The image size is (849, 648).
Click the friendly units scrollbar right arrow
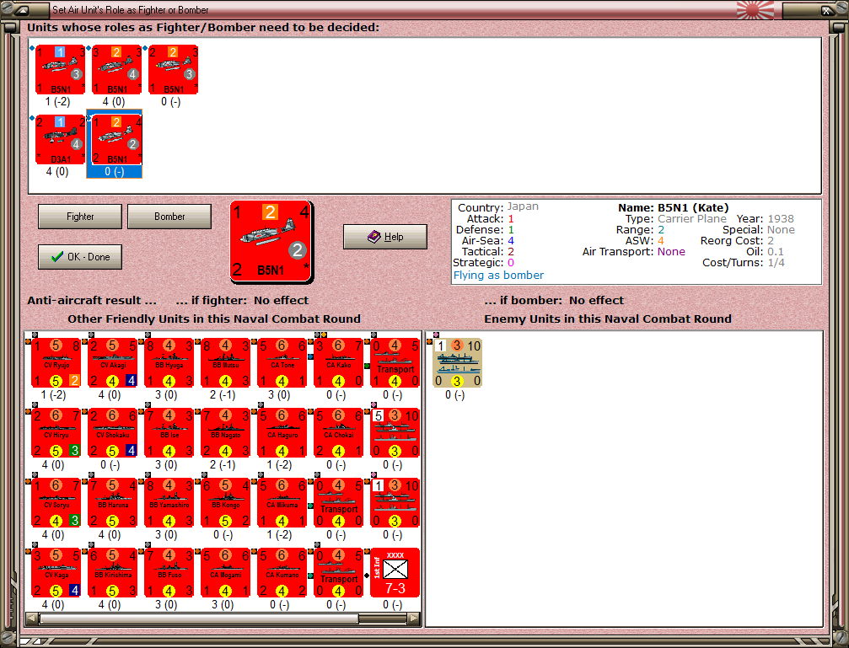click(414, 619)
